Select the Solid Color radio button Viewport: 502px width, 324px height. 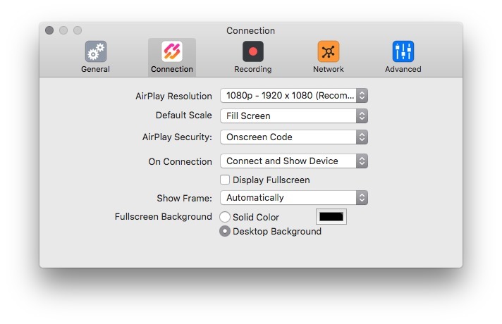tap(225, 217)
